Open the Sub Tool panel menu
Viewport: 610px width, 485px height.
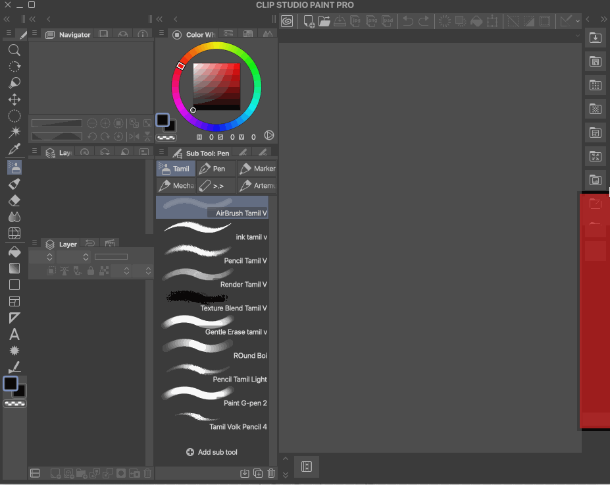pyautogui.click(x=162, y=152)
